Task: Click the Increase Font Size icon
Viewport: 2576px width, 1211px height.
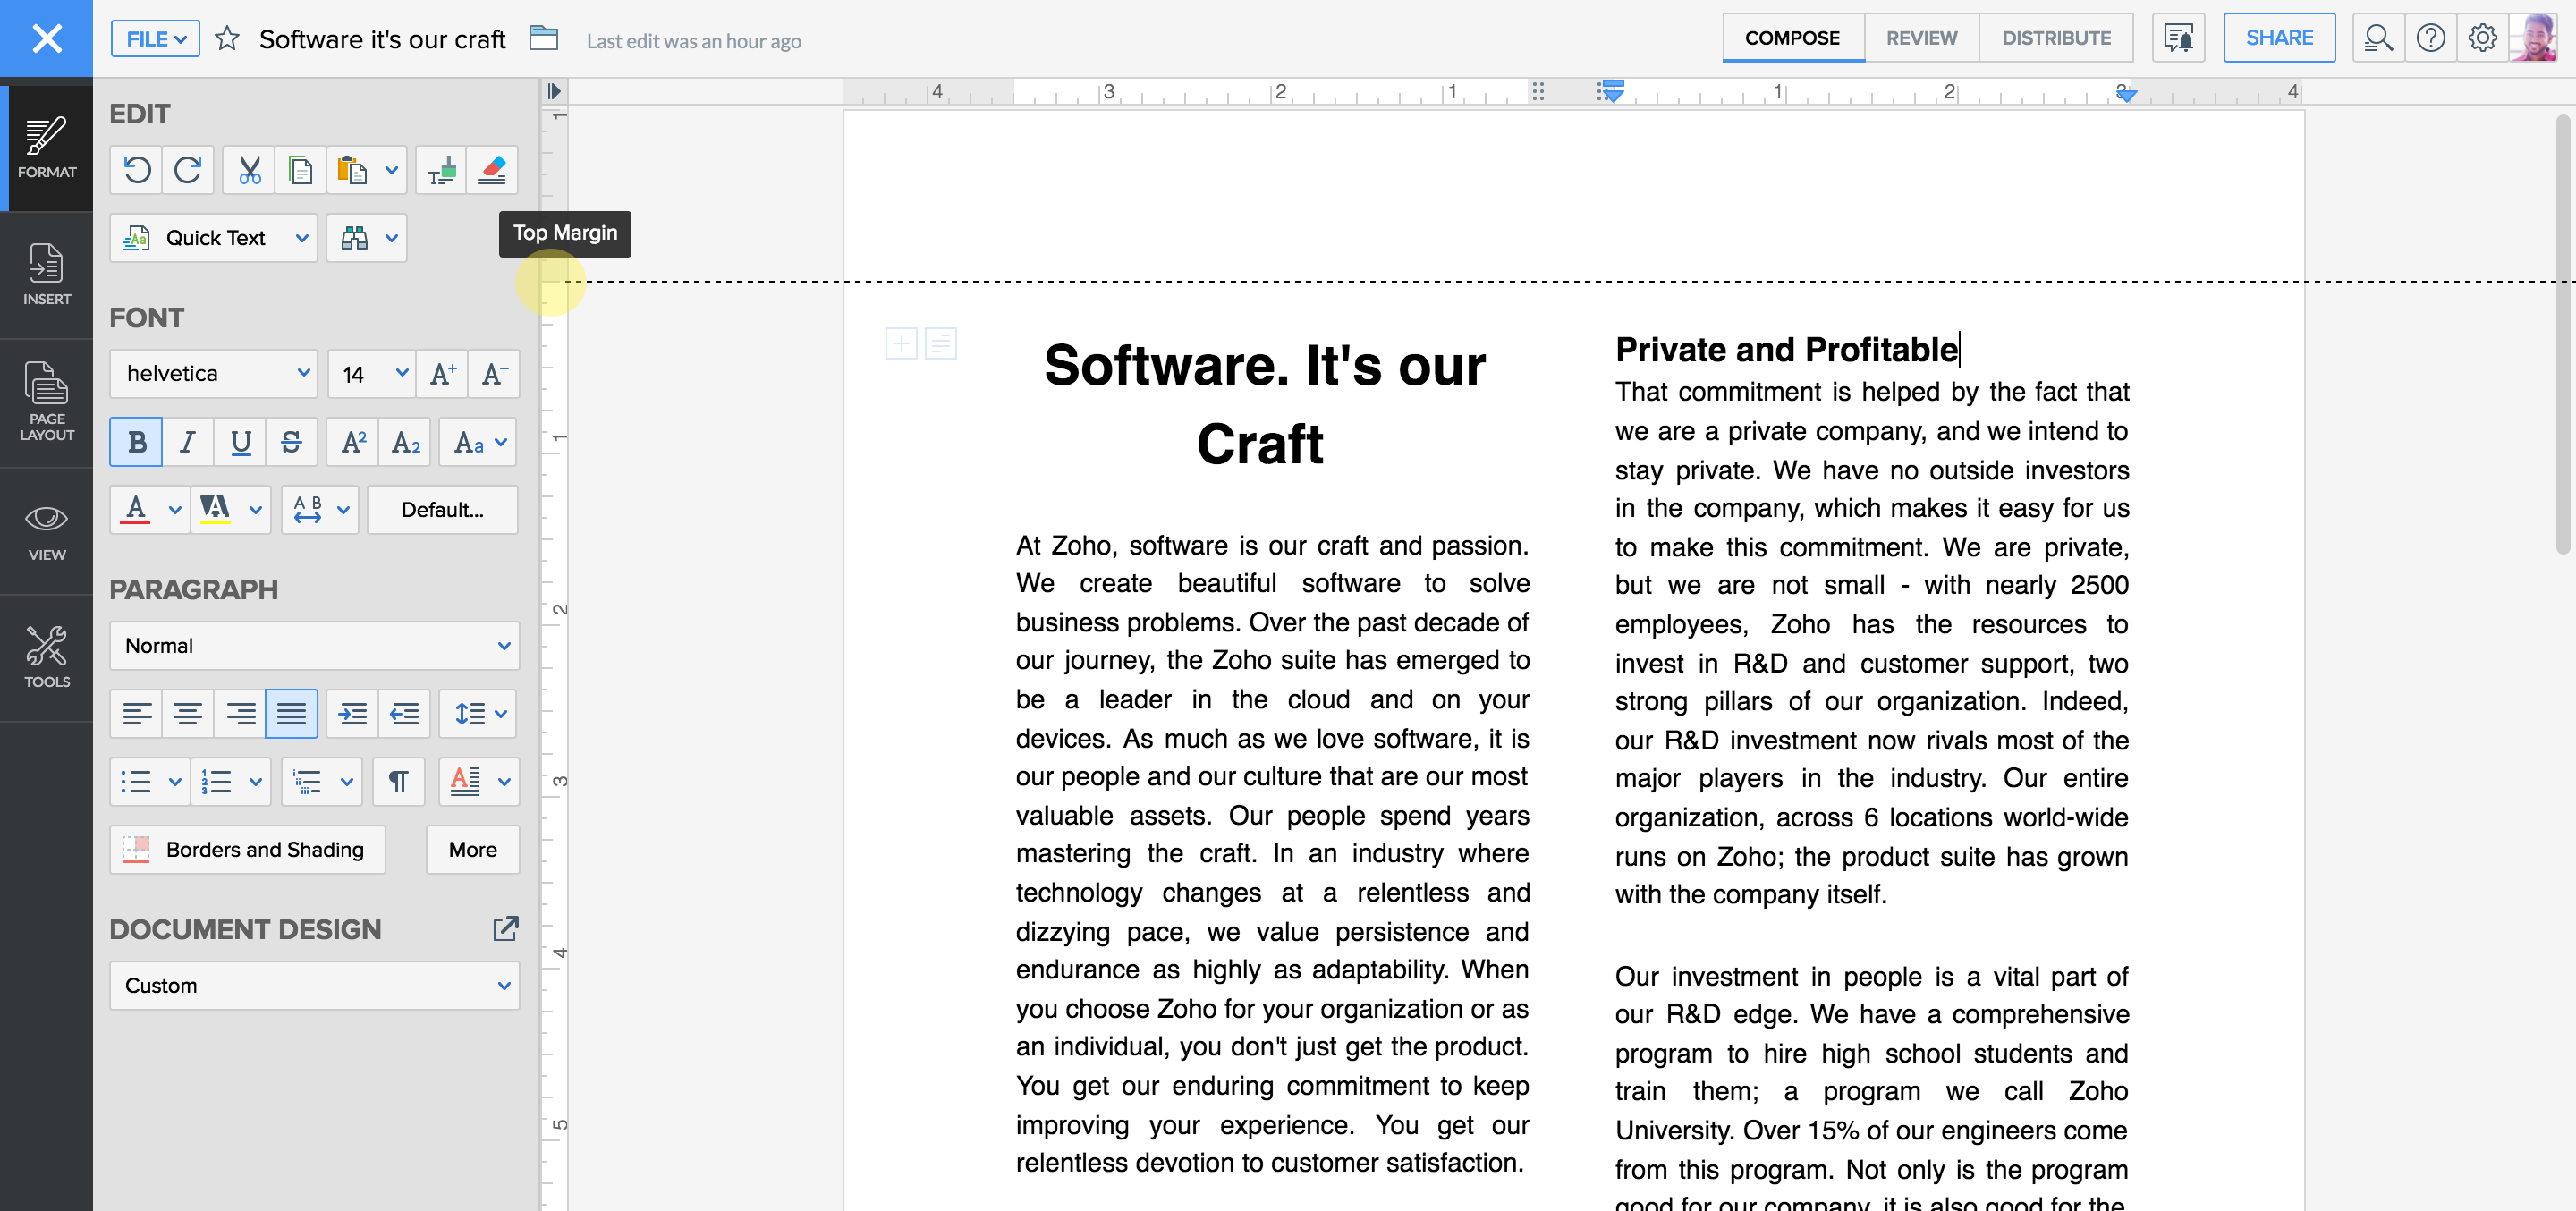Action: coord(442,374)
